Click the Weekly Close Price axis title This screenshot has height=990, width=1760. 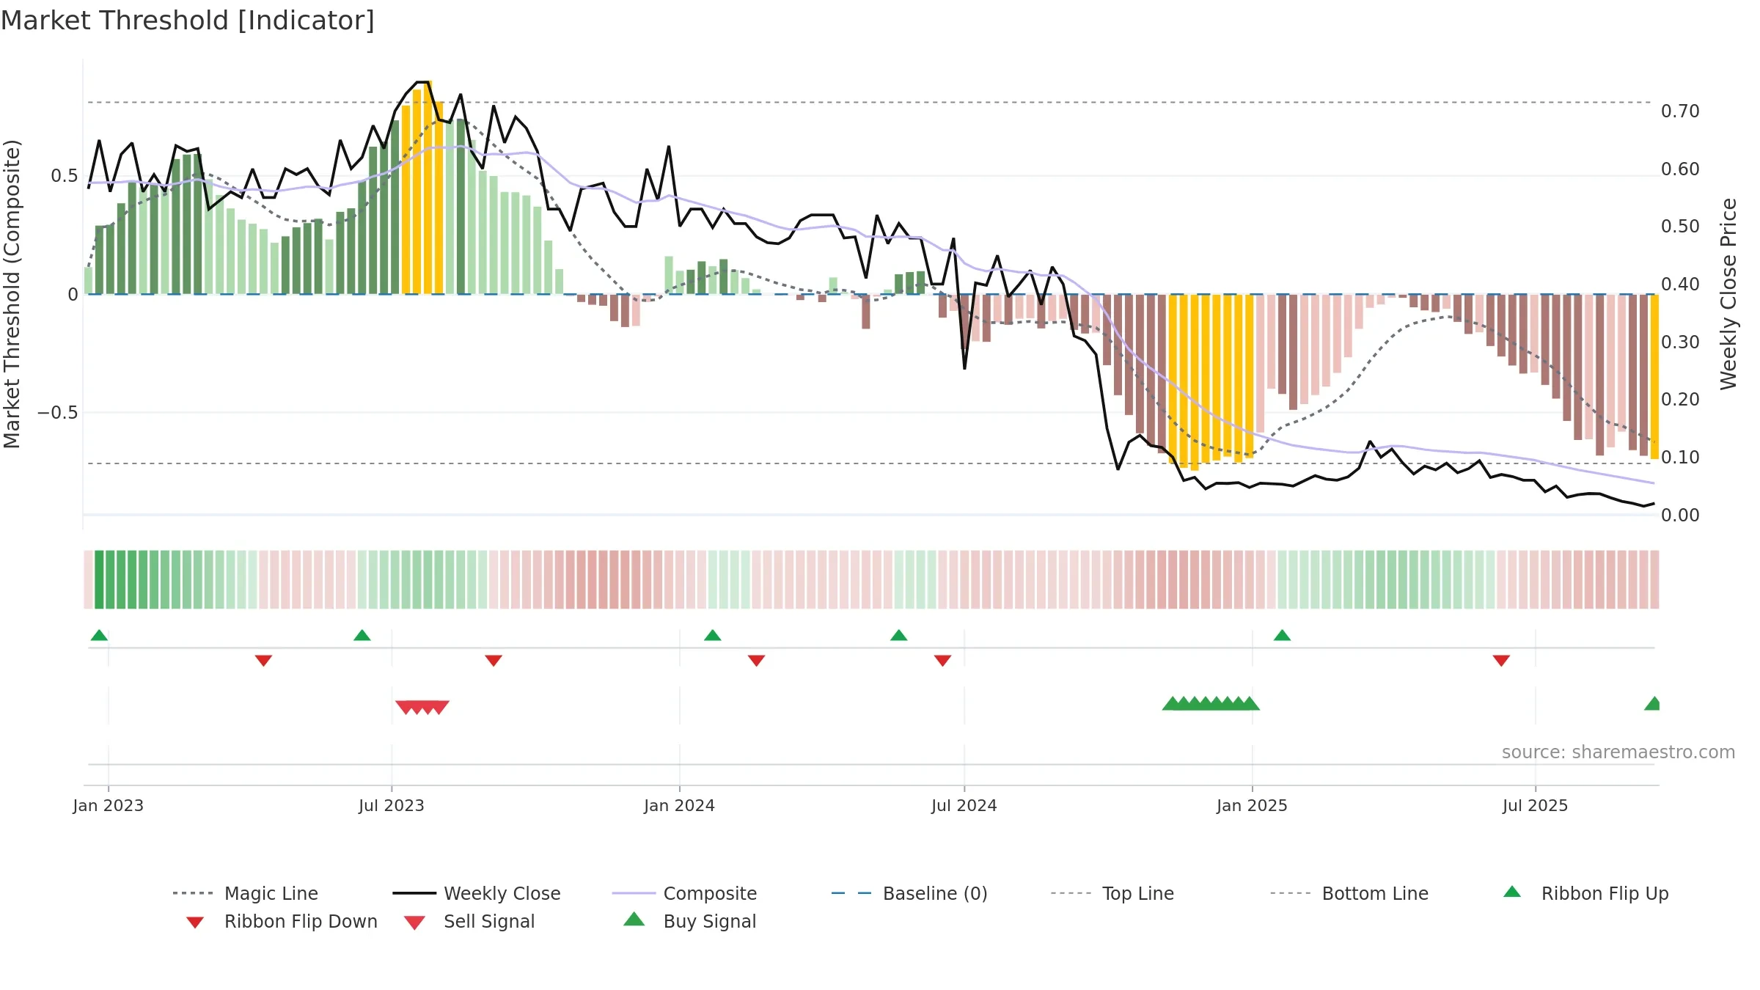(1728, 293)
